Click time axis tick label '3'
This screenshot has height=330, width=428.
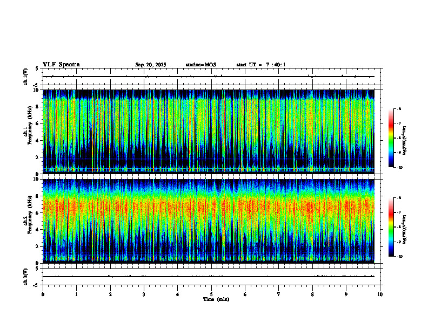point(144,294)
